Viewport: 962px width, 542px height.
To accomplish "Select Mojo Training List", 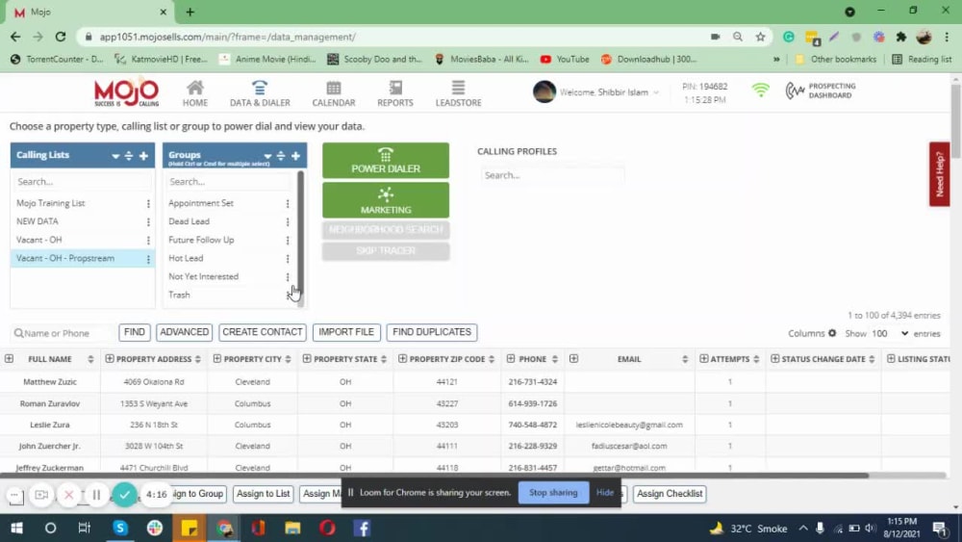I will tap(51, 203).
